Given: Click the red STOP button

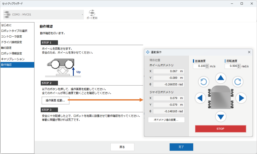Looking at the screenshot, I should (x=220, y=129).
